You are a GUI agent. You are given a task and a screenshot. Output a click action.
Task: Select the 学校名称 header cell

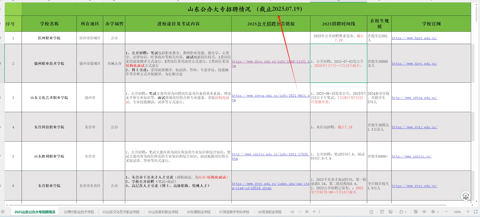[x=49, y=24]
